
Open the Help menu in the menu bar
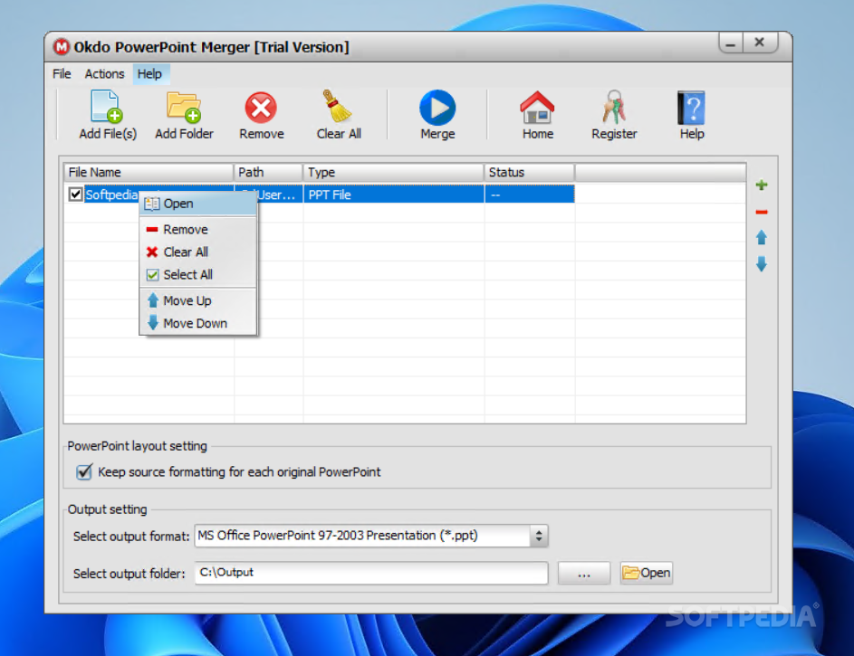pos(149,73)
